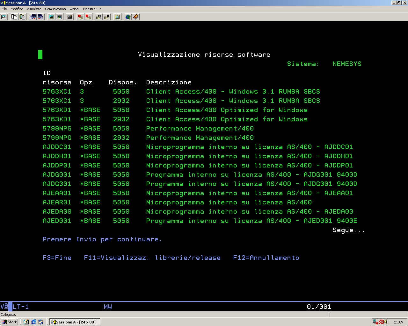The width and height of the screenshot is (408, 326).
Task: Click resource ID AJEDA00
Action: click(x=57, y=211)
